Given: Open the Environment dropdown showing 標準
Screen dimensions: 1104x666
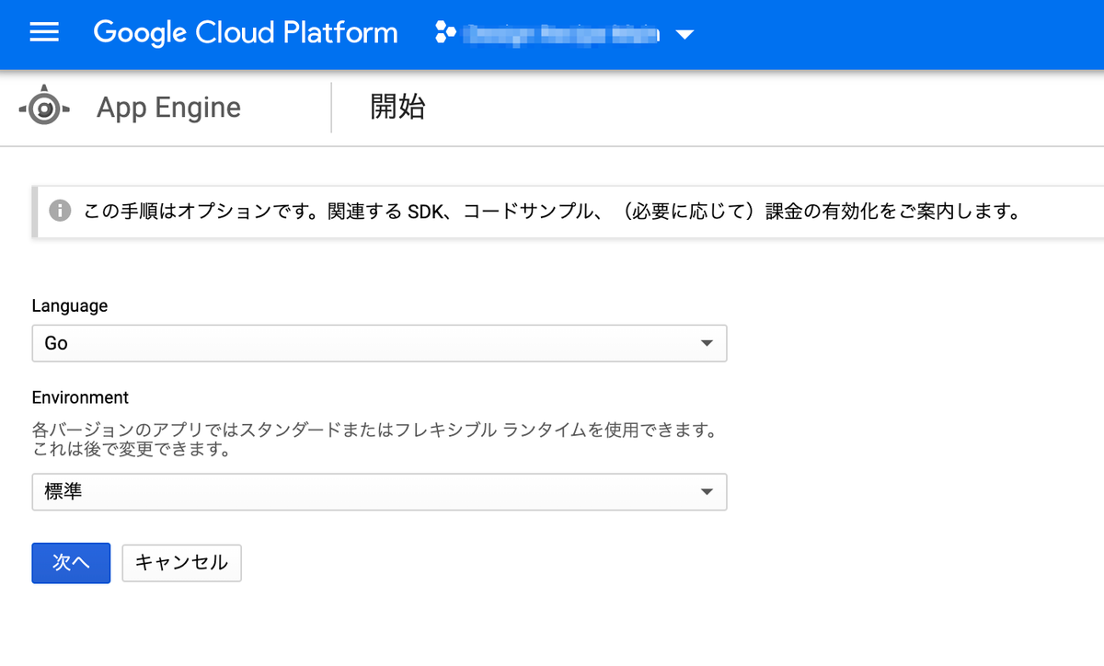Looking at the screenshot, I should (x=379, y=492).
